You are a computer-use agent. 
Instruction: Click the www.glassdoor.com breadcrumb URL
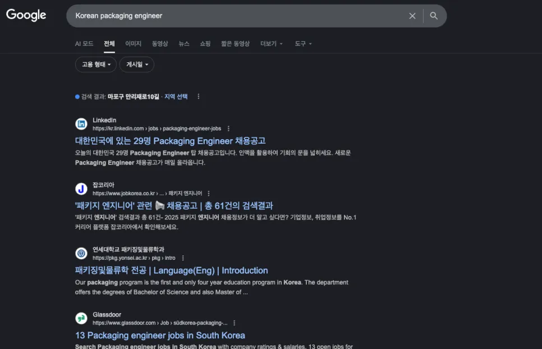(160, 323)
